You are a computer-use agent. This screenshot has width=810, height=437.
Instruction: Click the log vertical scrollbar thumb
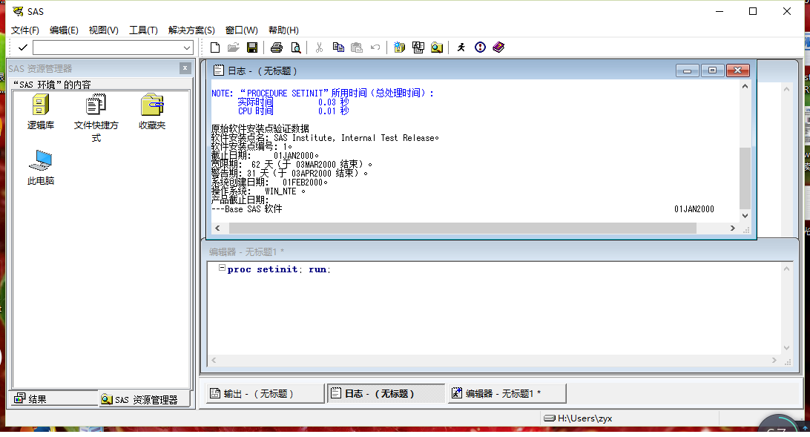pos(745,177)
